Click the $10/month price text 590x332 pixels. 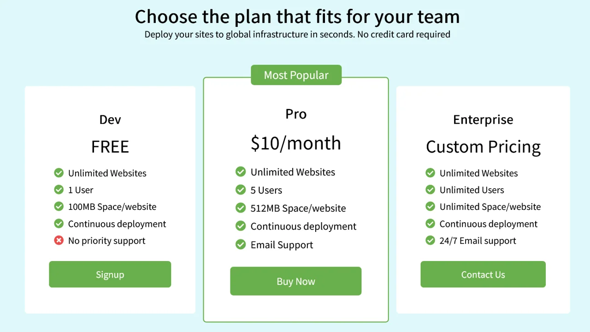point(295,143)
